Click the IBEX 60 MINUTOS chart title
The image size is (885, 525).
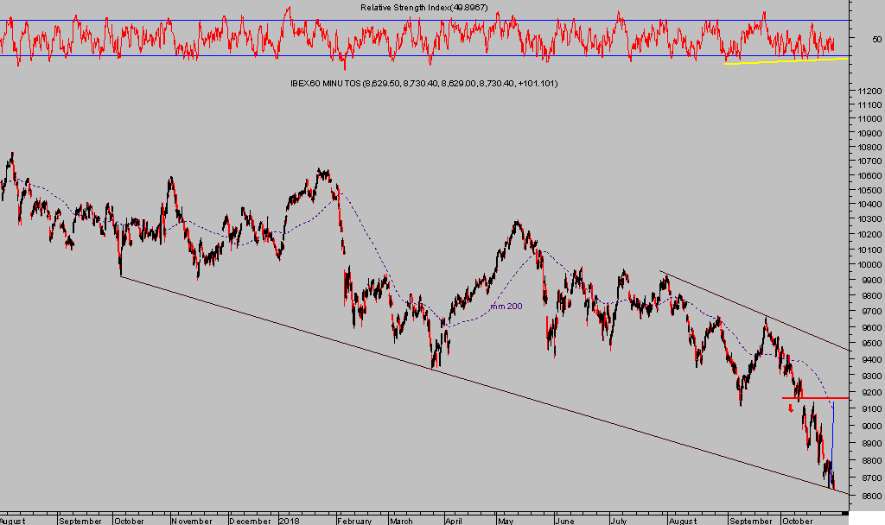pos(423,84)
